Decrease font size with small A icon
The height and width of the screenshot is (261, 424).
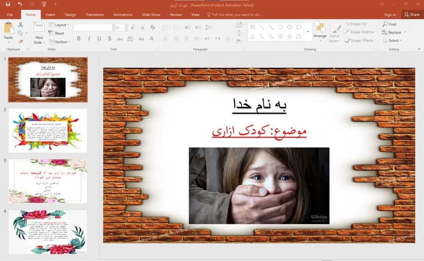(x=142, y=28)
